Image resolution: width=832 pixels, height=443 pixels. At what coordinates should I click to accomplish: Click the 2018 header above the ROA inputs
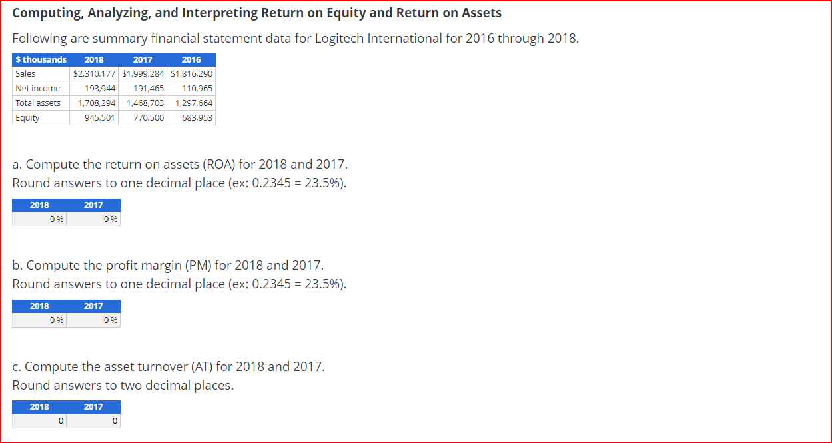tap(39, 205)
